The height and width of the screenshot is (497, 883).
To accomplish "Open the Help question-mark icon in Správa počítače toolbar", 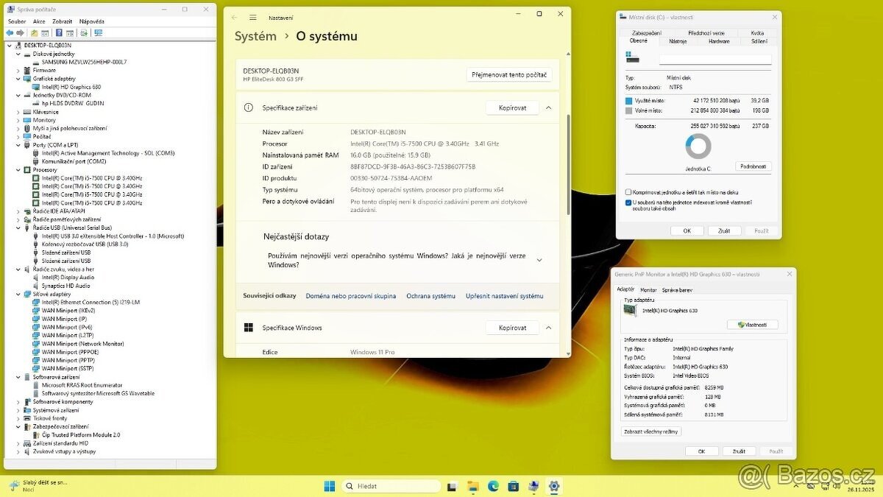I will tap(59, 32).
